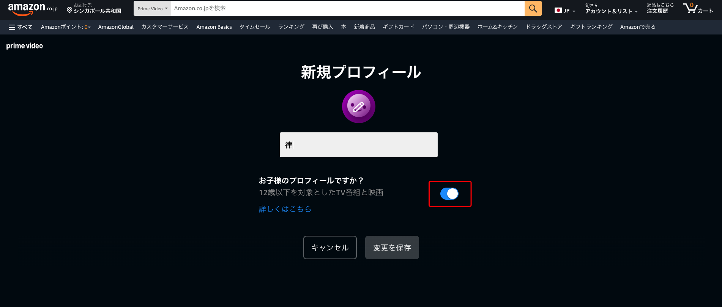
Task: Select ギフトカード in the navigation bar
Action: (399, 27)
